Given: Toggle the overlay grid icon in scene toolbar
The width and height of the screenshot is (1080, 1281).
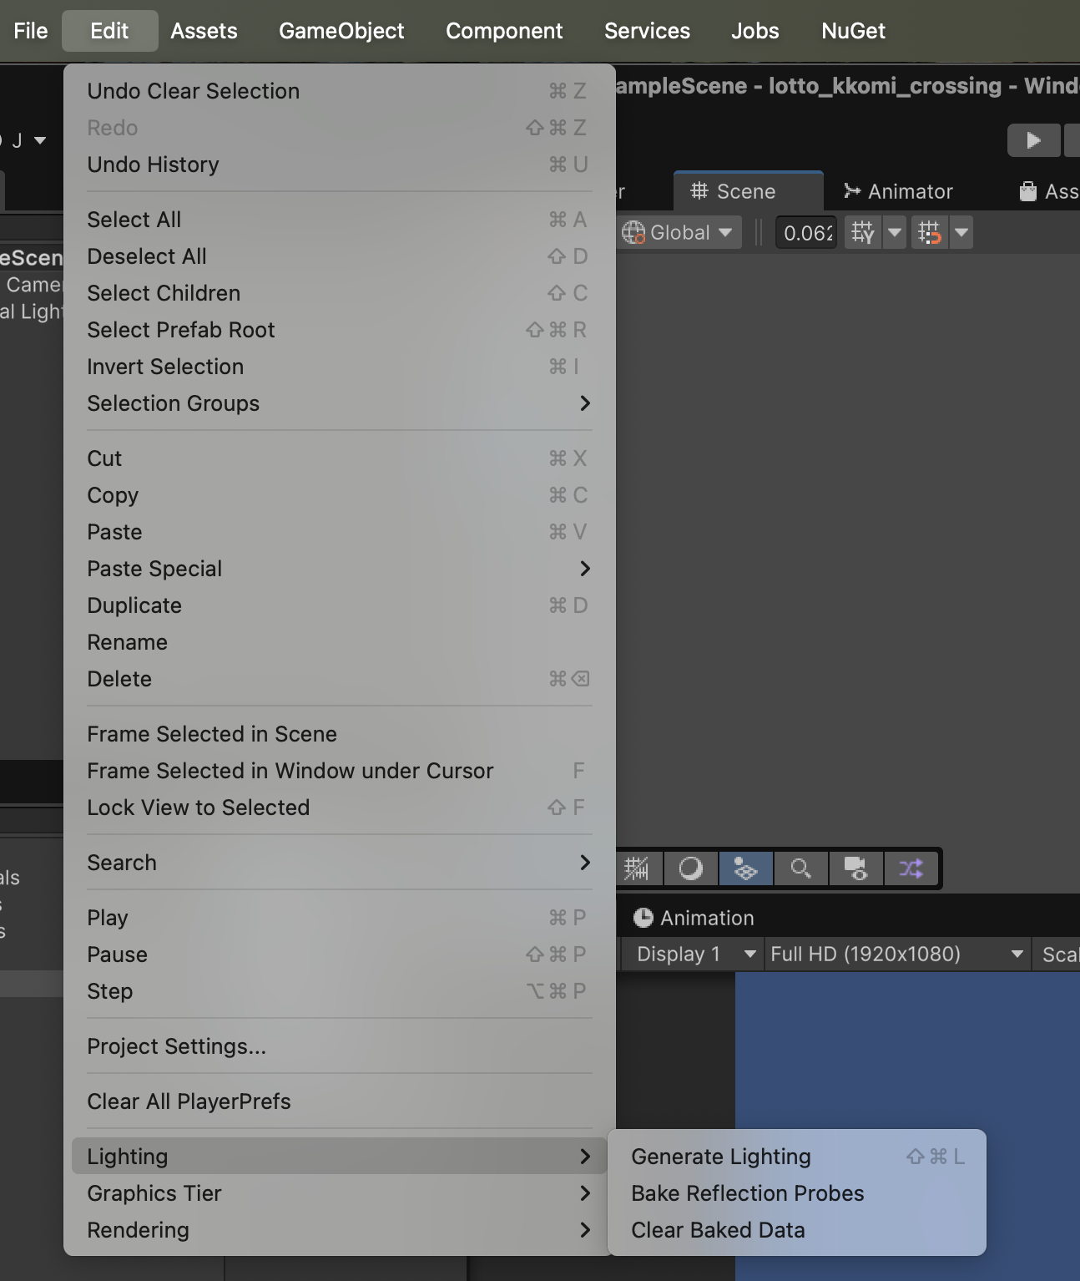Looking at the screenshot, I should click(x=637, y=868).
